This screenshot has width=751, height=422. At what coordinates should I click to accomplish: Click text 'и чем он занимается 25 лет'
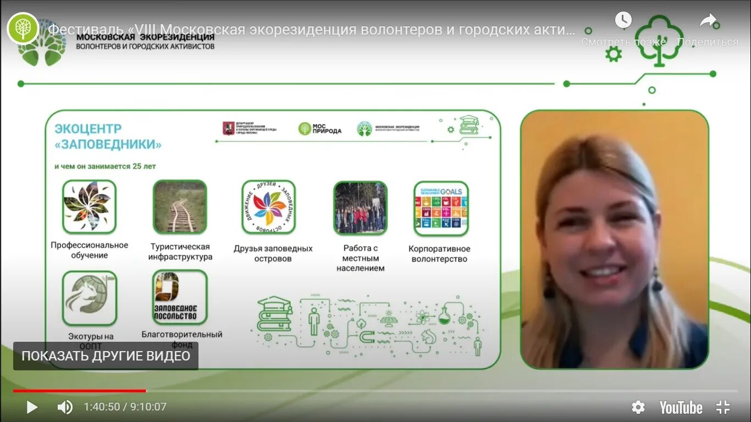pos(105,166)
